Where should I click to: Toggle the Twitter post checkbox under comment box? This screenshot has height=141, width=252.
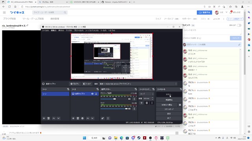[x=183, y=38]
